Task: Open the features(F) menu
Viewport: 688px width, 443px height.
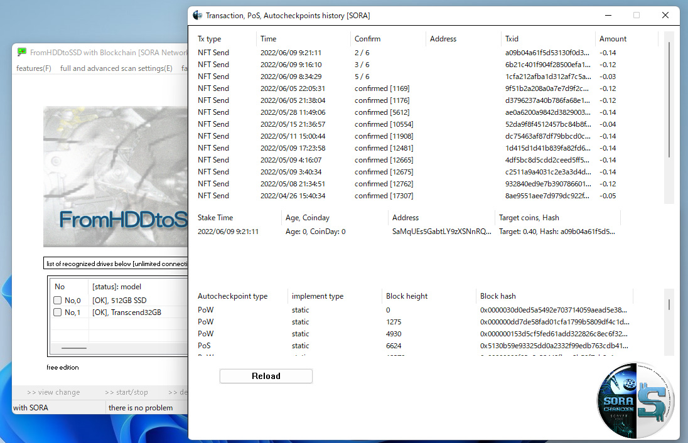Action: click(34, 68)
